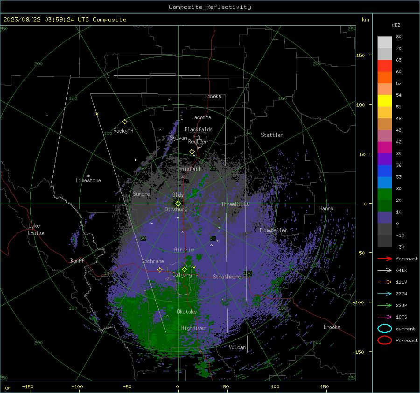This screenshot has height=393, width=420.
Task: Click the yellow diamond marker below RedDeer
Action: coord(192,152)
